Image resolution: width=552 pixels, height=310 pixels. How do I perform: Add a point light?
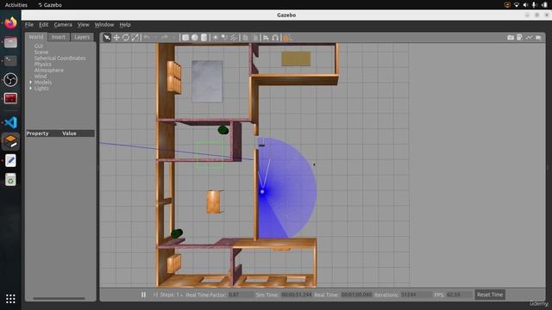(x=216, y=38)
